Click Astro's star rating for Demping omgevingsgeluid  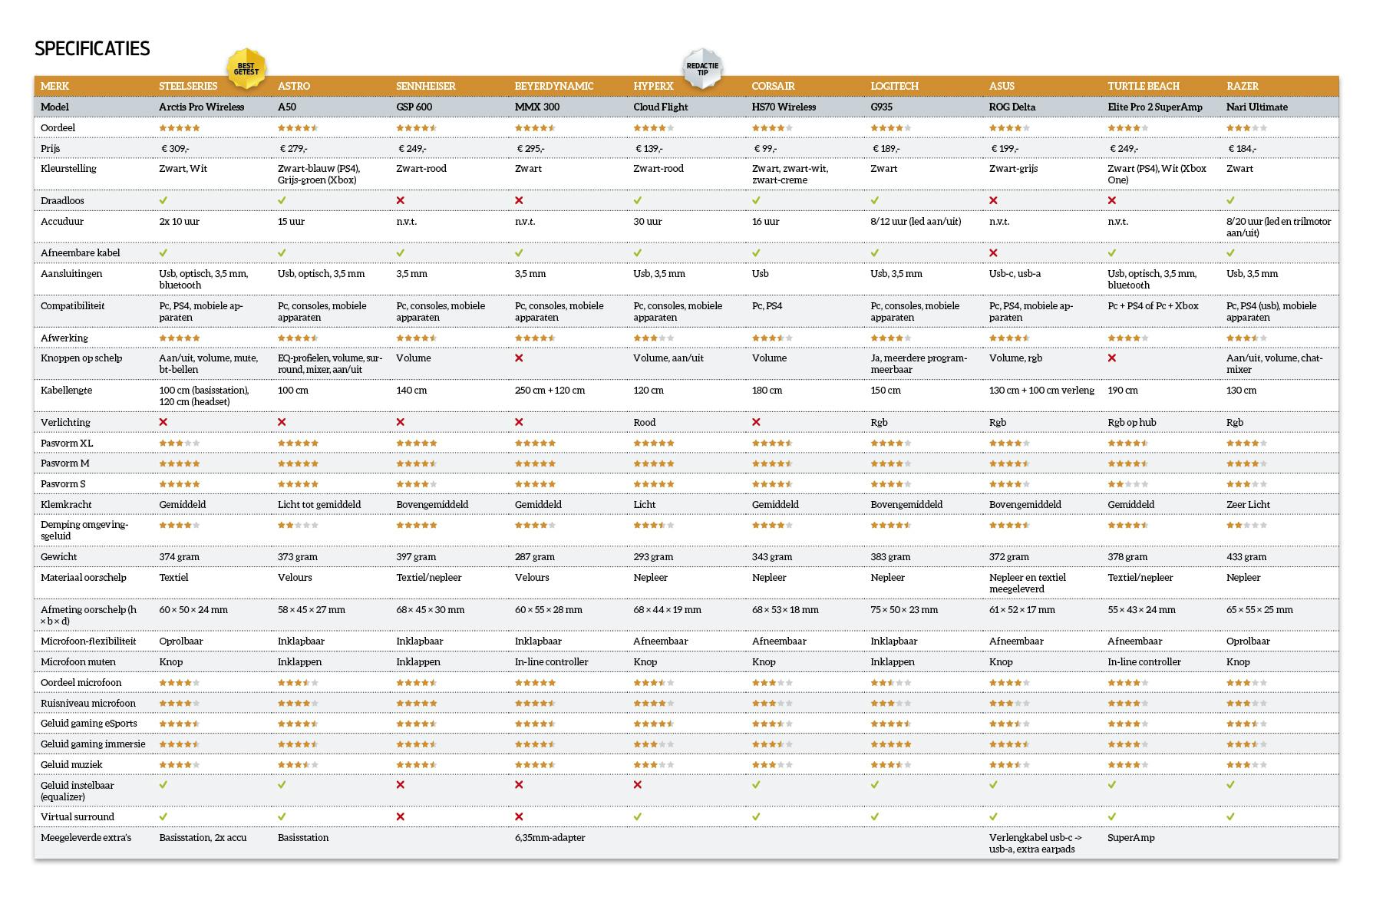298,526
